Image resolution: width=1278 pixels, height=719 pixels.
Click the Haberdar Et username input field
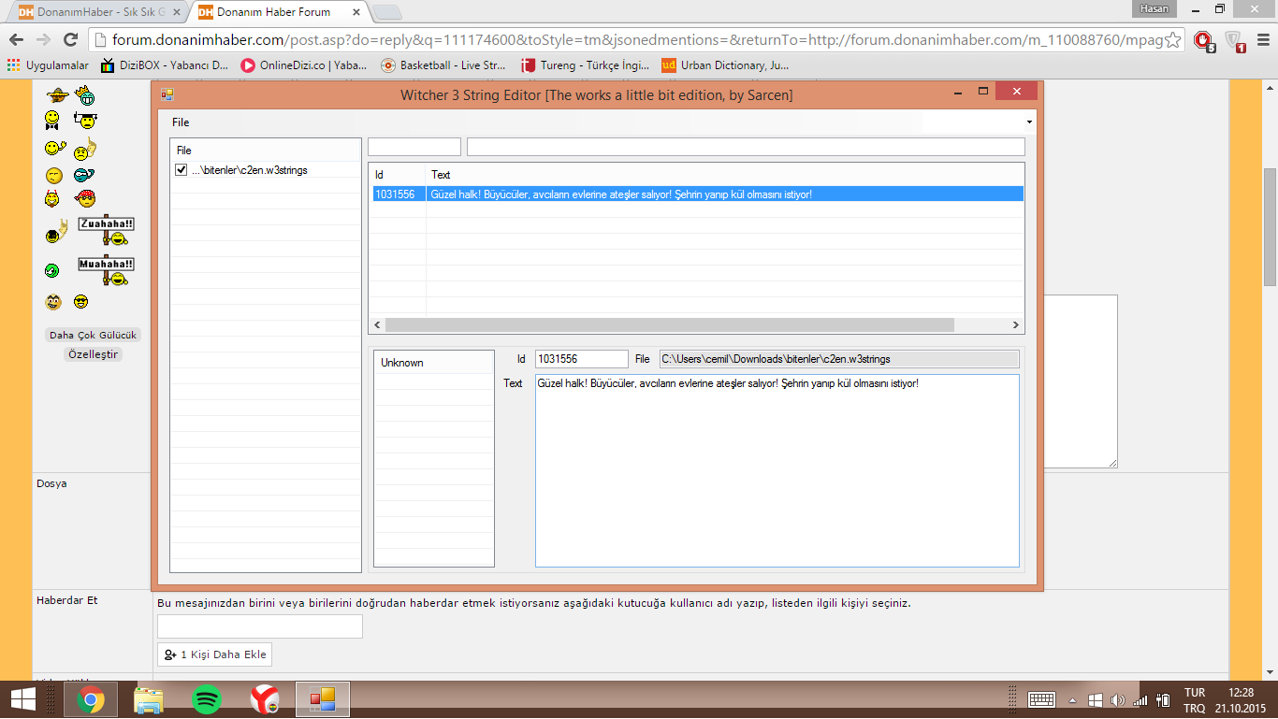pos(260,626)
